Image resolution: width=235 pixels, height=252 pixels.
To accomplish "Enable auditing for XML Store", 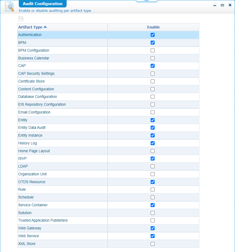I will tap(153, 244).
